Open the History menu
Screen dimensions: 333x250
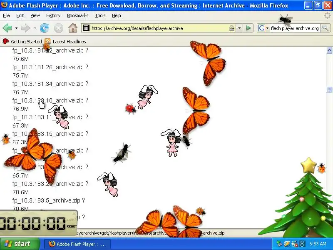coord(53,15)
